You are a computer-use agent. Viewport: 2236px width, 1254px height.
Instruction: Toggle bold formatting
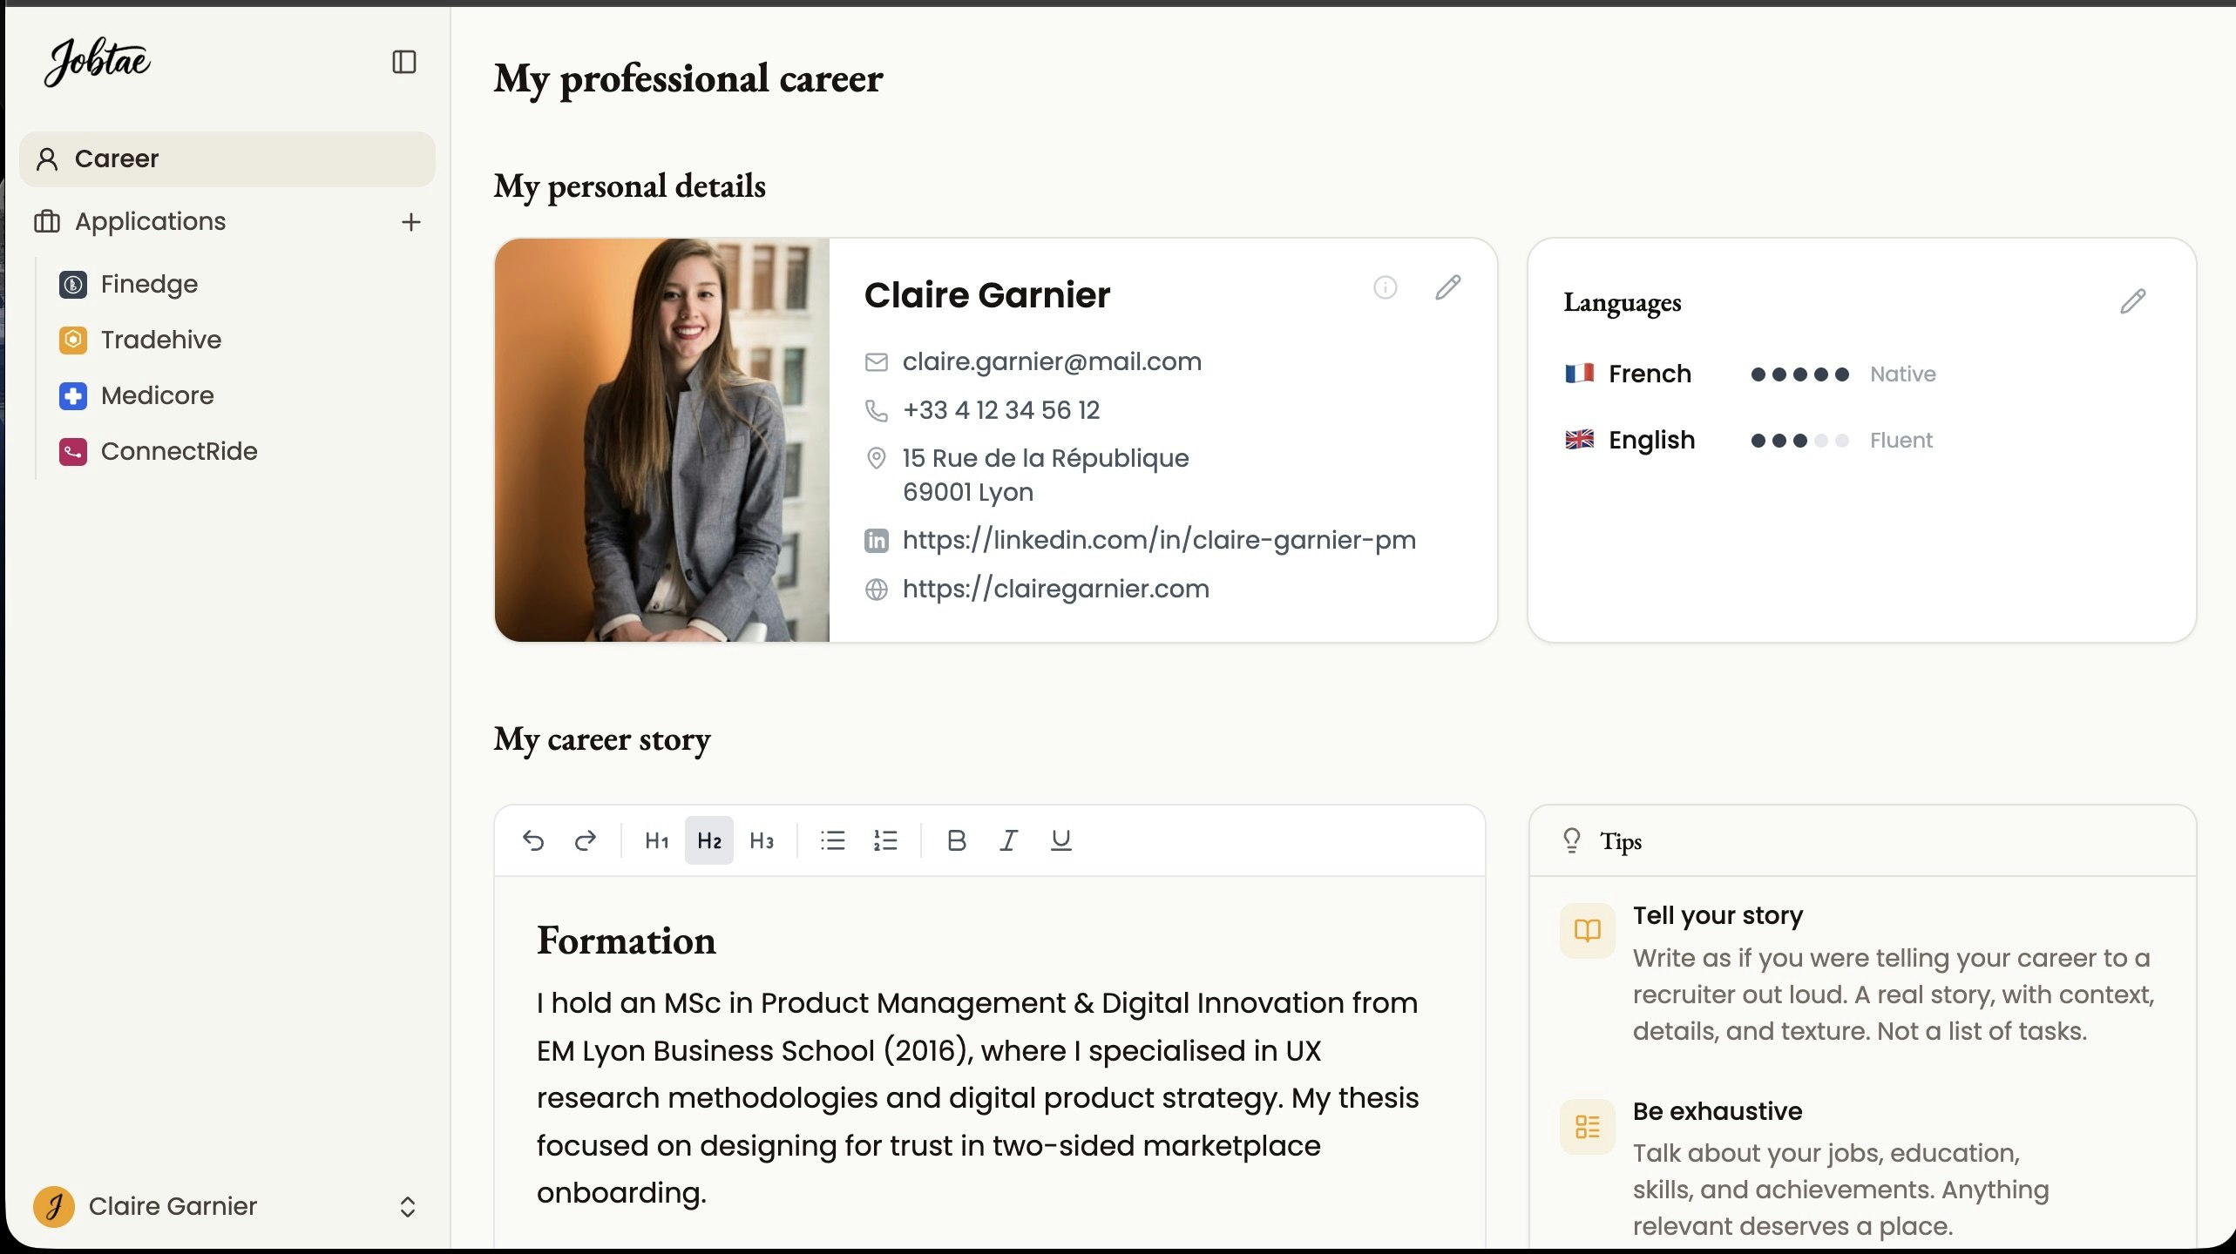(x=957, y=840)
